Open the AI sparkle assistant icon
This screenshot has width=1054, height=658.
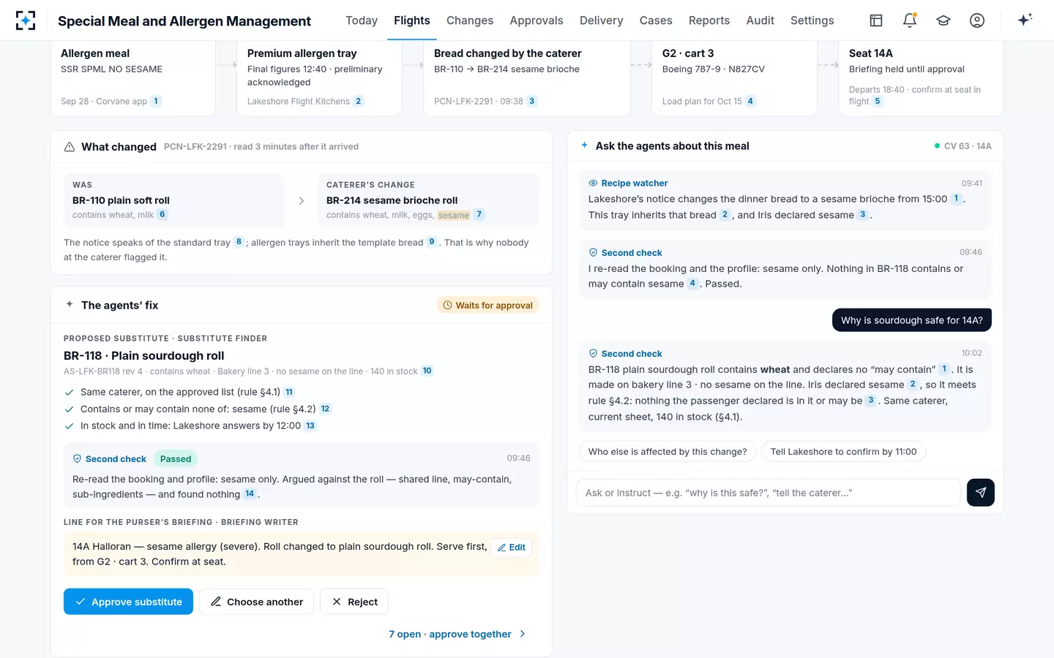pyautogui.click(x=1025, y=20)
